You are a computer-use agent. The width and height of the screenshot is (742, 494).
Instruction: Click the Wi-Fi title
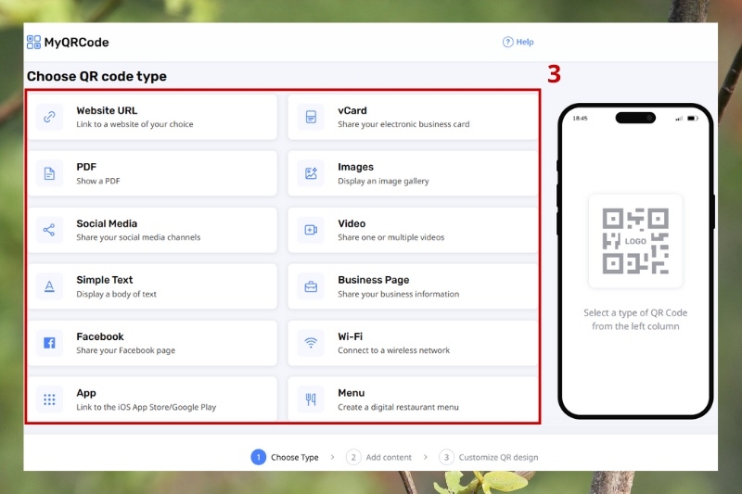351,336
